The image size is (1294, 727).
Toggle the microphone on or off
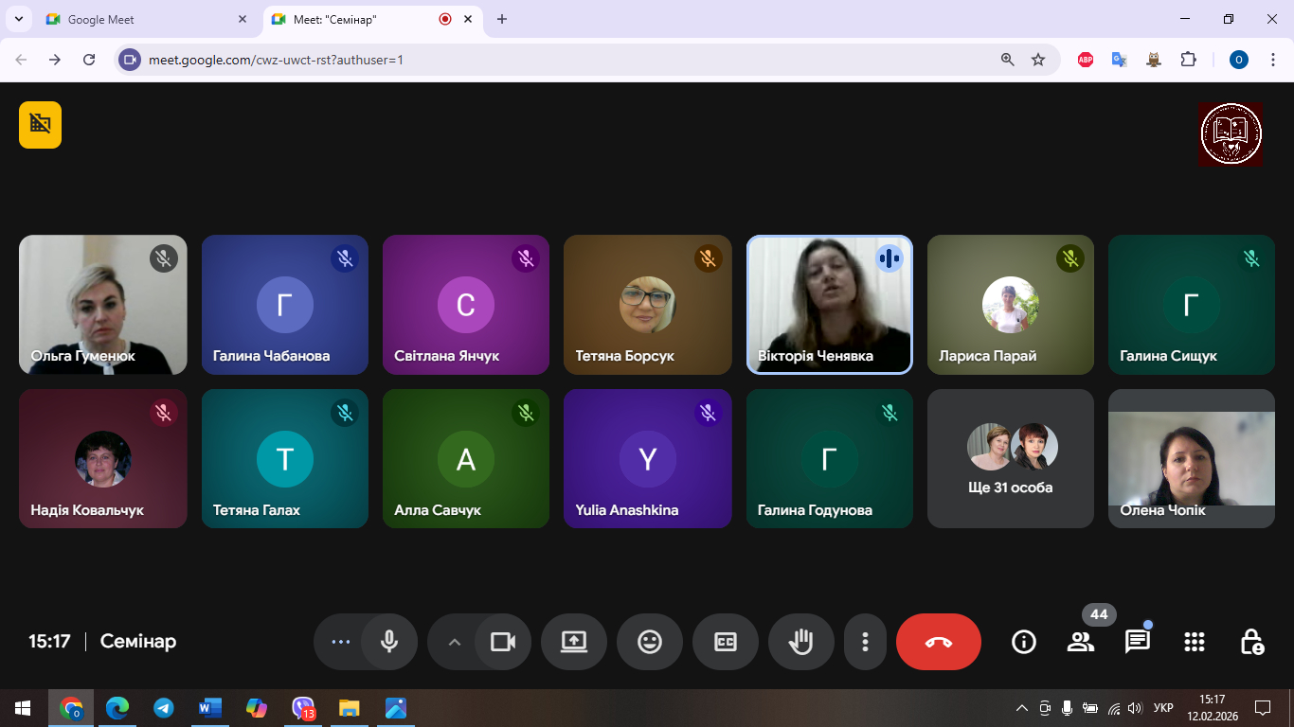point(388,642)
